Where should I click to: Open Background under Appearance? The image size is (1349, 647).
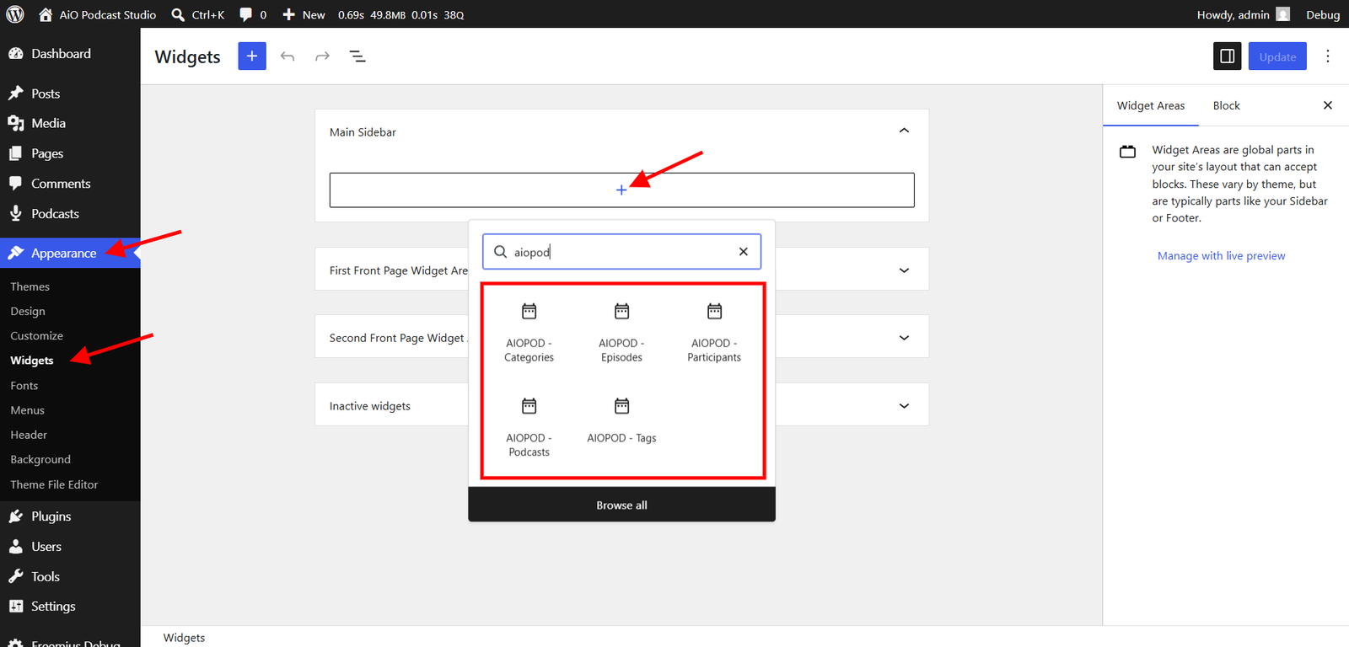pyautogui.click(x=40, y=459)
